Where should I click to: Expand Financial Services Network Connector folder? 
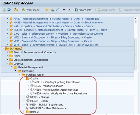(7, 52)
